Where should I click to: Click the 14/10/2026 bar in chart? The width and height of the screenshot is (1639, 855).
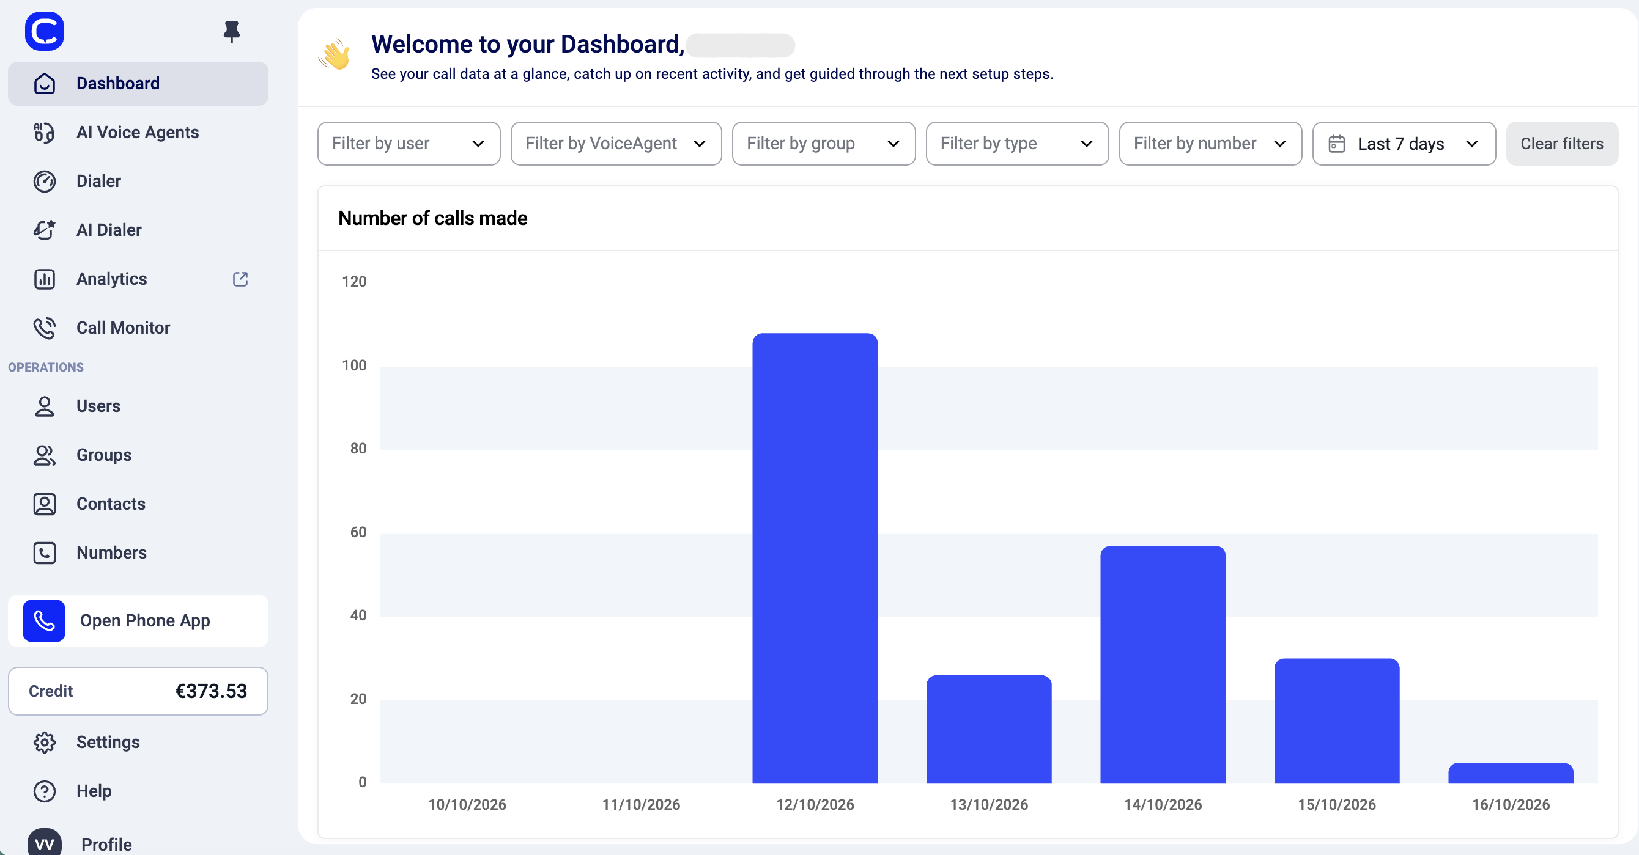point(1163,664)
